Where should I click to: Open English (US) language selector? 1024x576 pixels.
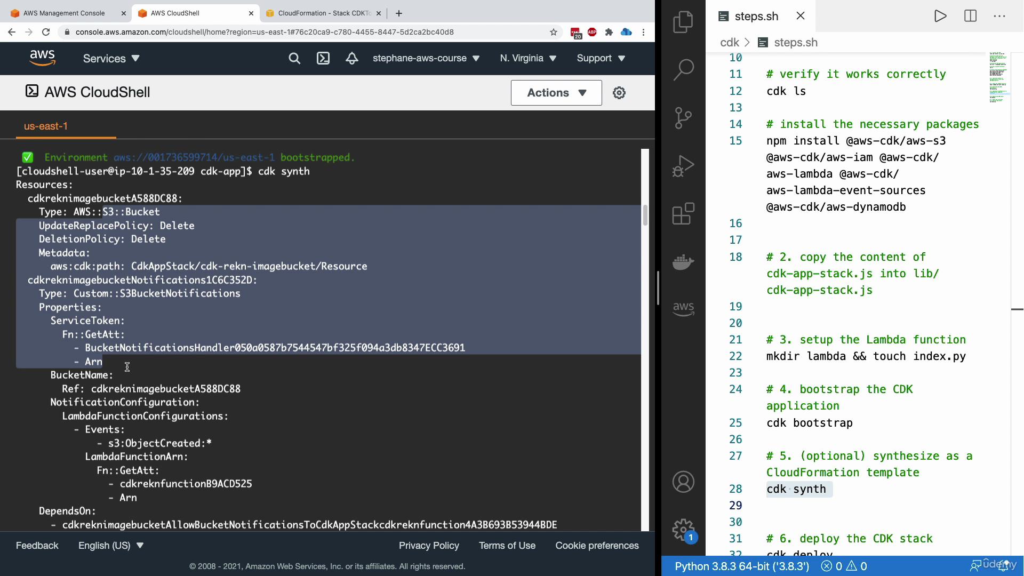coord(111,546)
